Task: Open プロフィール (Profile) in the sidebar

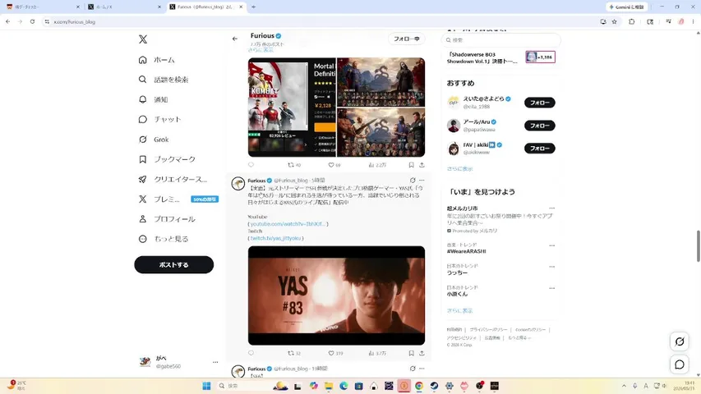Action: [x=167, y=219]
